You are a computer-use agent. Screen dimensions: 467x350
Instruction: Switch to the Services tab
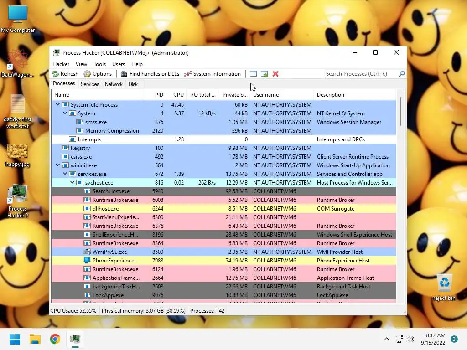tap(90, 84)
